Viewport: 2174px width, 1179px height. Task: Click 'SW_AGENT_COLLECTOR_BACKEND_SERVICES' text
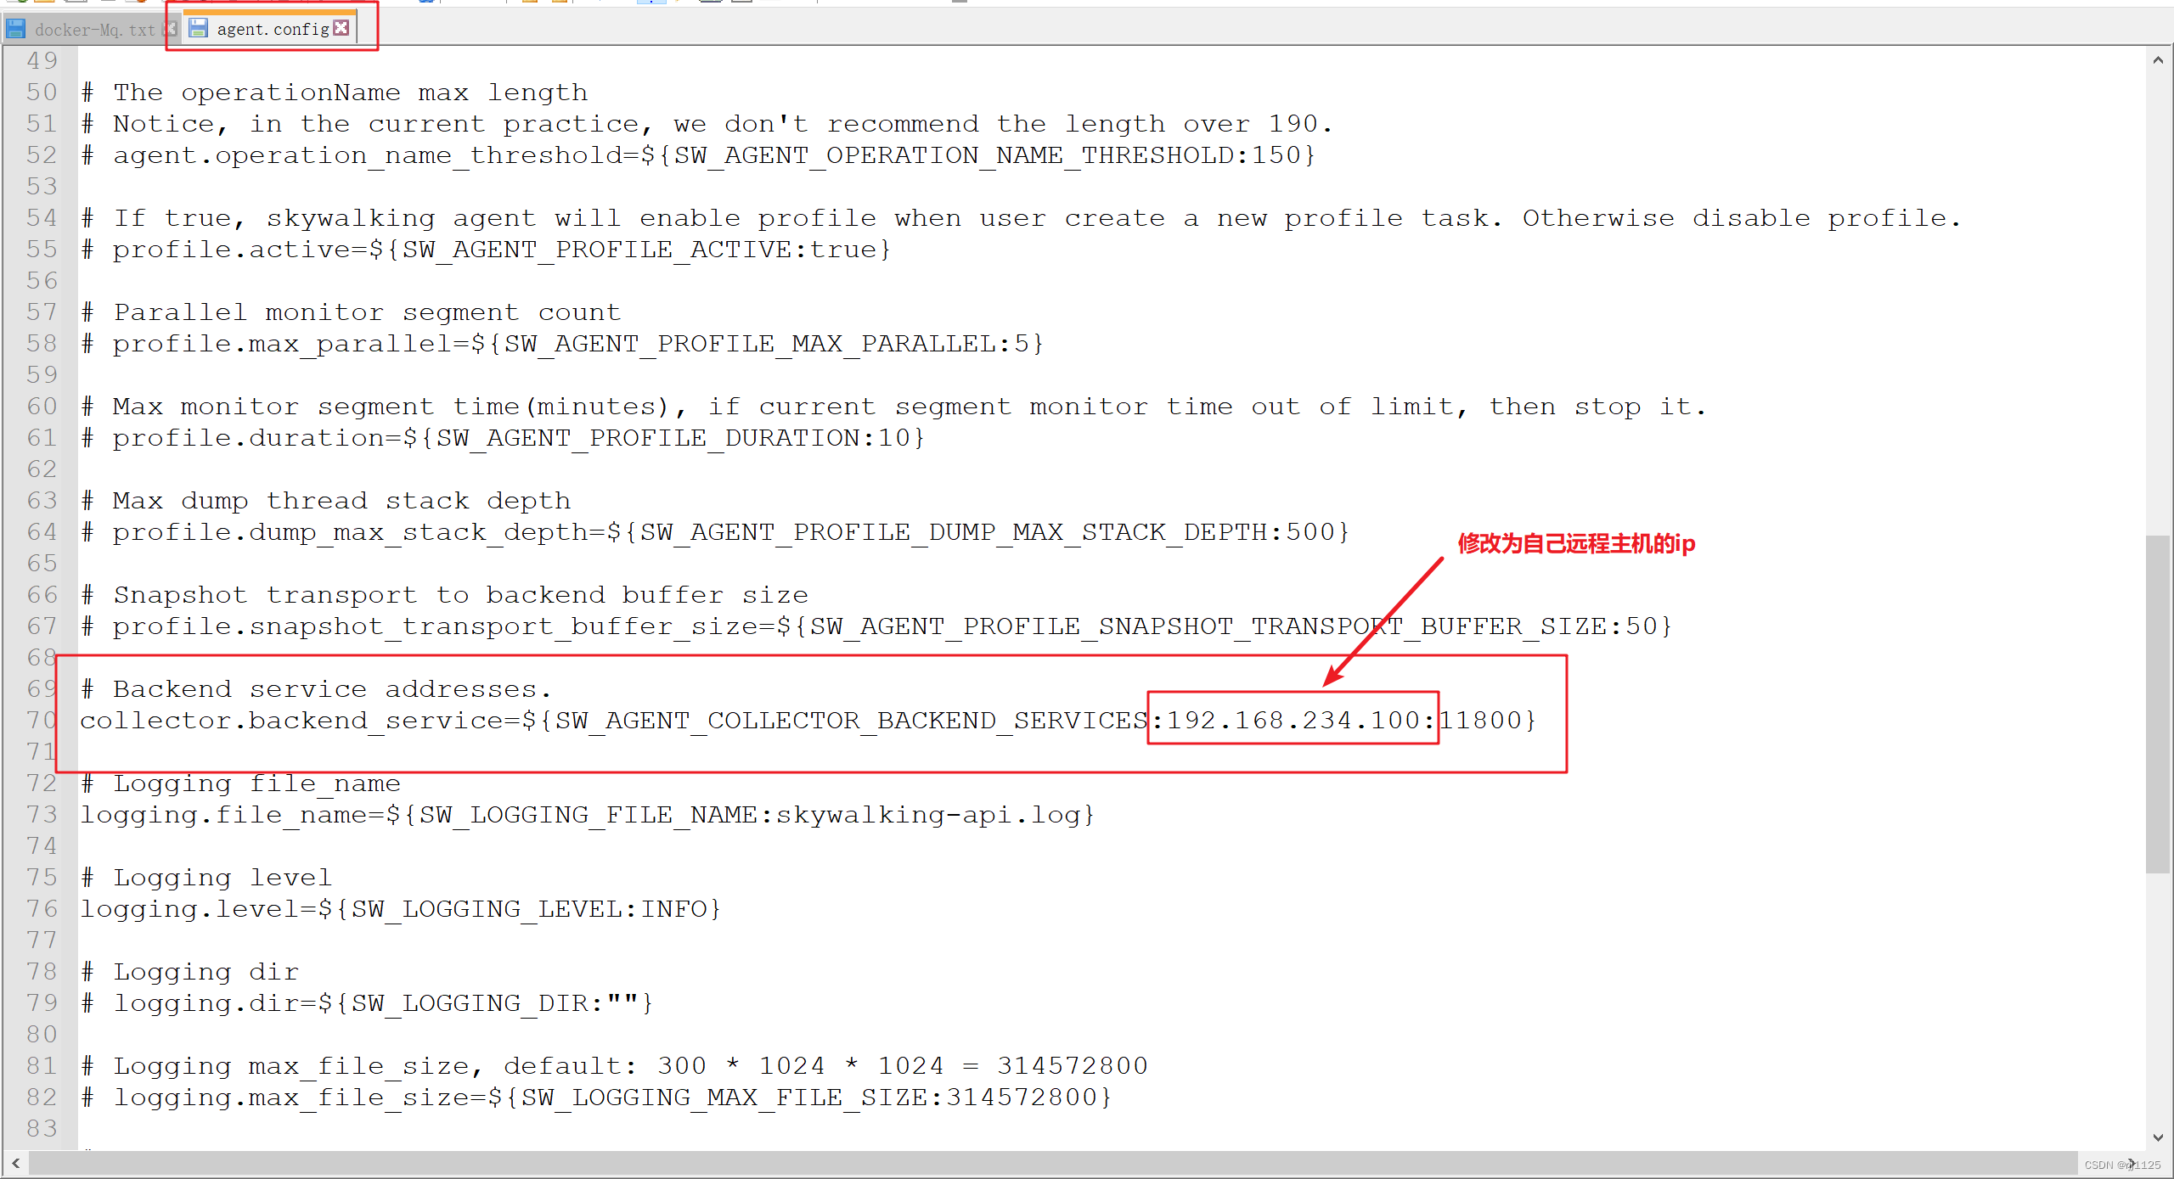pyautogui.click(x=851, y=721)
